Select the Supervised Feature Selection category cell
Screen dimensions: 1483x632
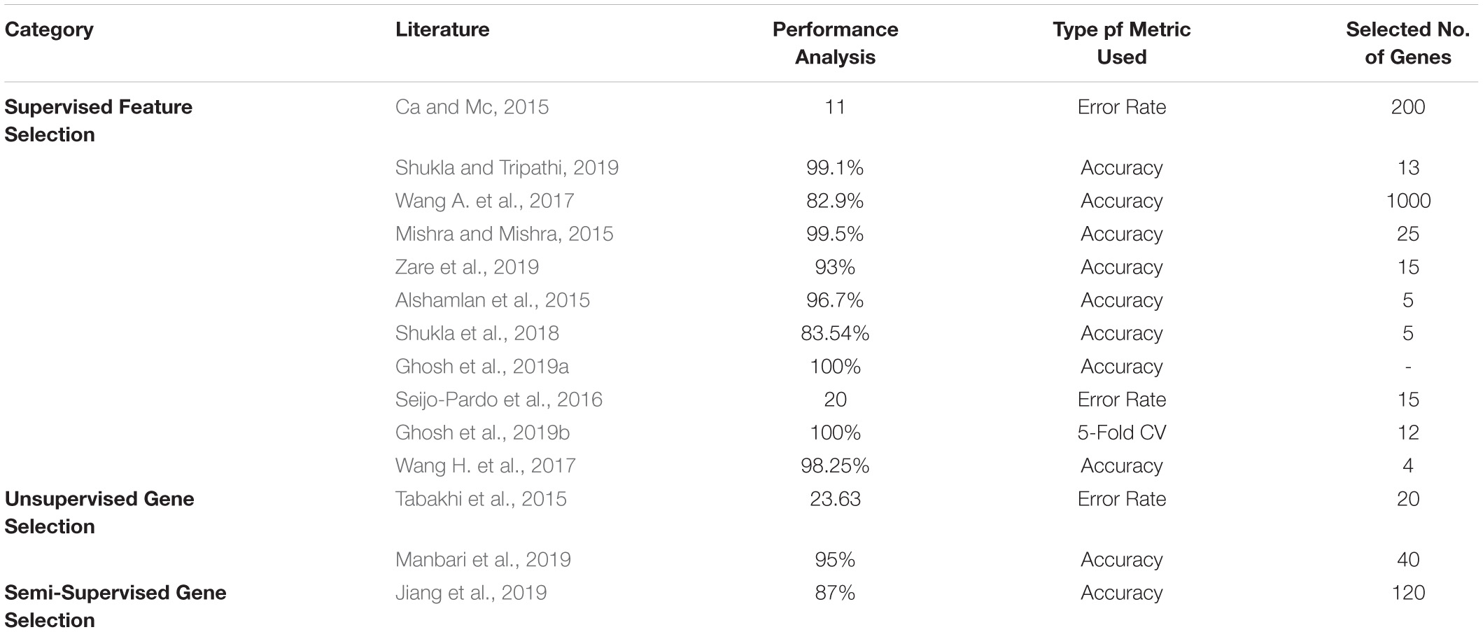[x=98, y=121]
